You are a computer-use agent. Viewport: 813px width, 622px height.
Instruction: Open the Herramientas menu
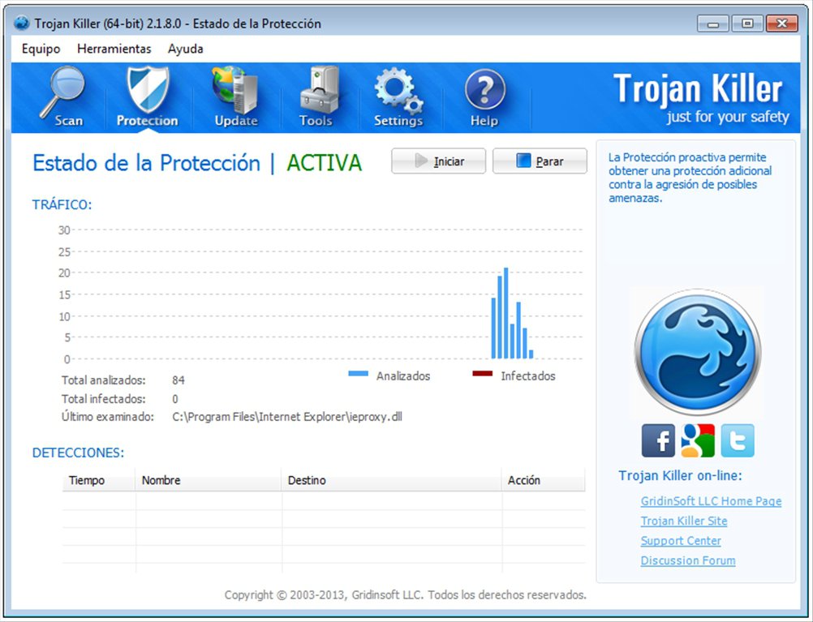114,49
